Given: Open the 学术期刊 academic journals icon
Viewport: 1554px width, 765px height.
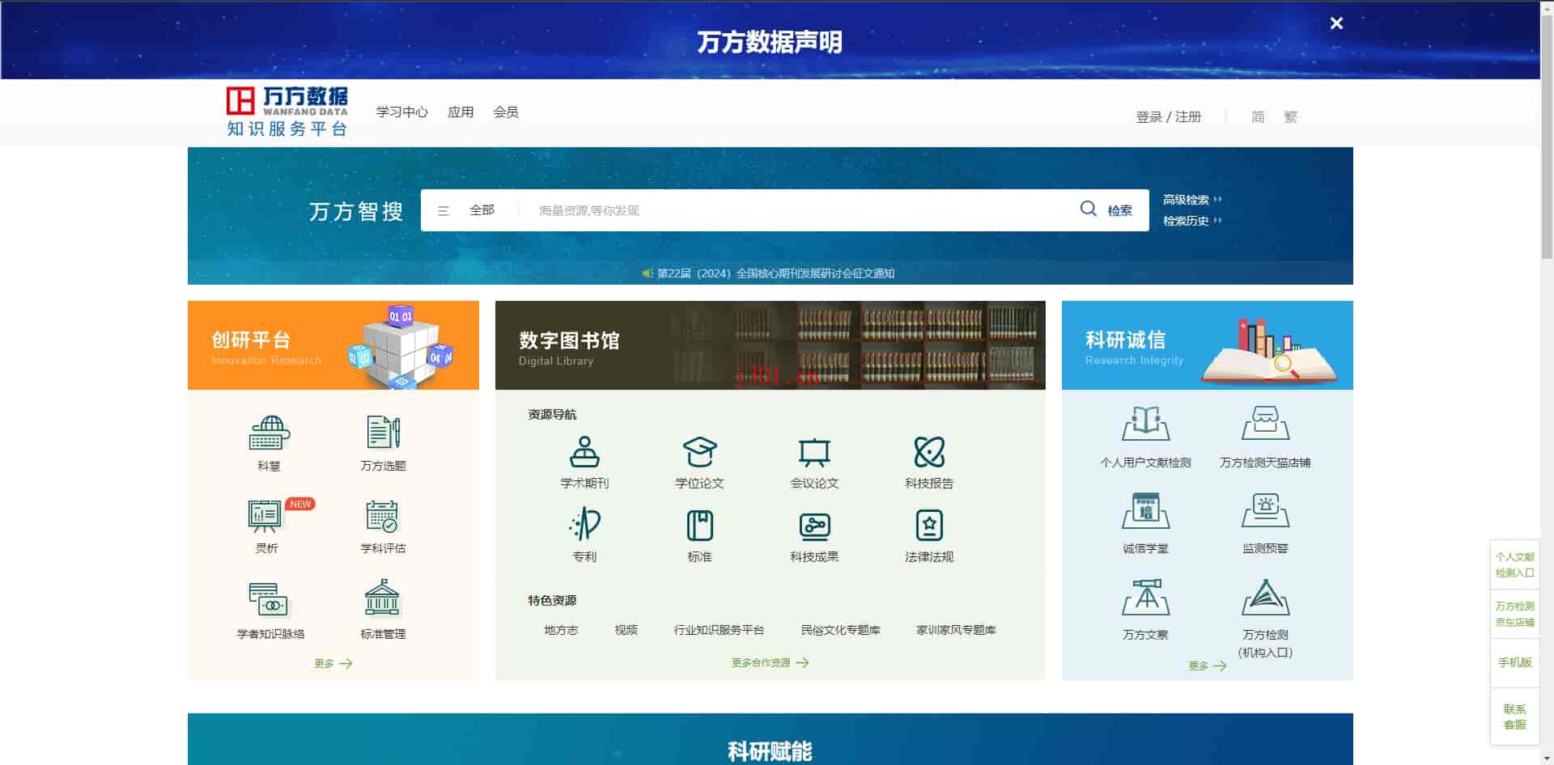Looking at the screenshot, I should pos(584,452).
